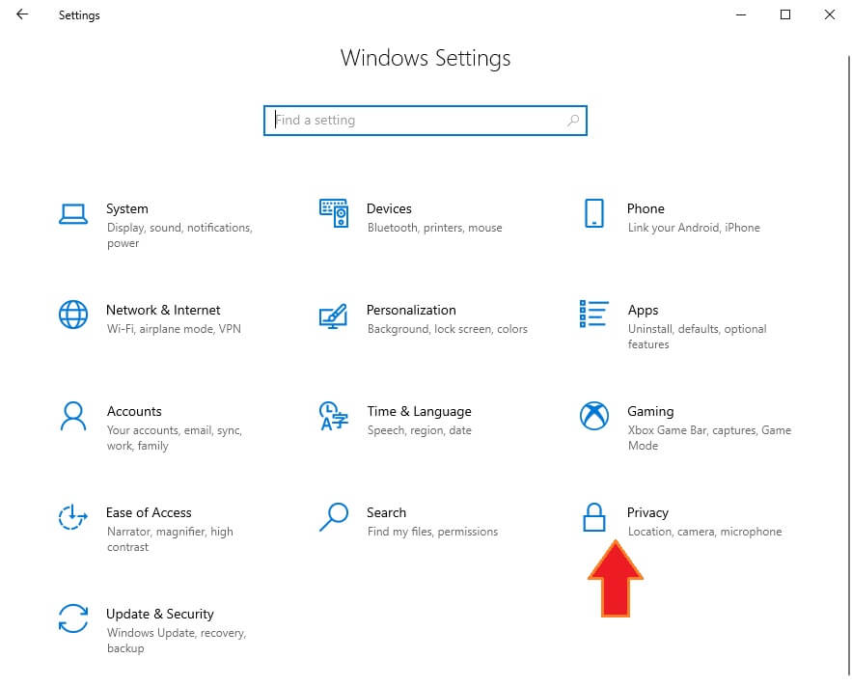Screen dimensions: 852x686
Task: Maximize the Settings window
Action: [785, 14]
